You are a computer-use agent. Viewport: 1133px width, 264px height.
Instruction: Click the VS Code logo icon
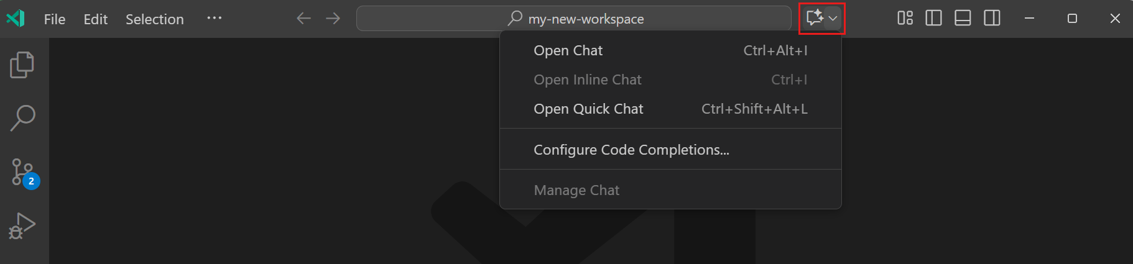pos(16,19)
